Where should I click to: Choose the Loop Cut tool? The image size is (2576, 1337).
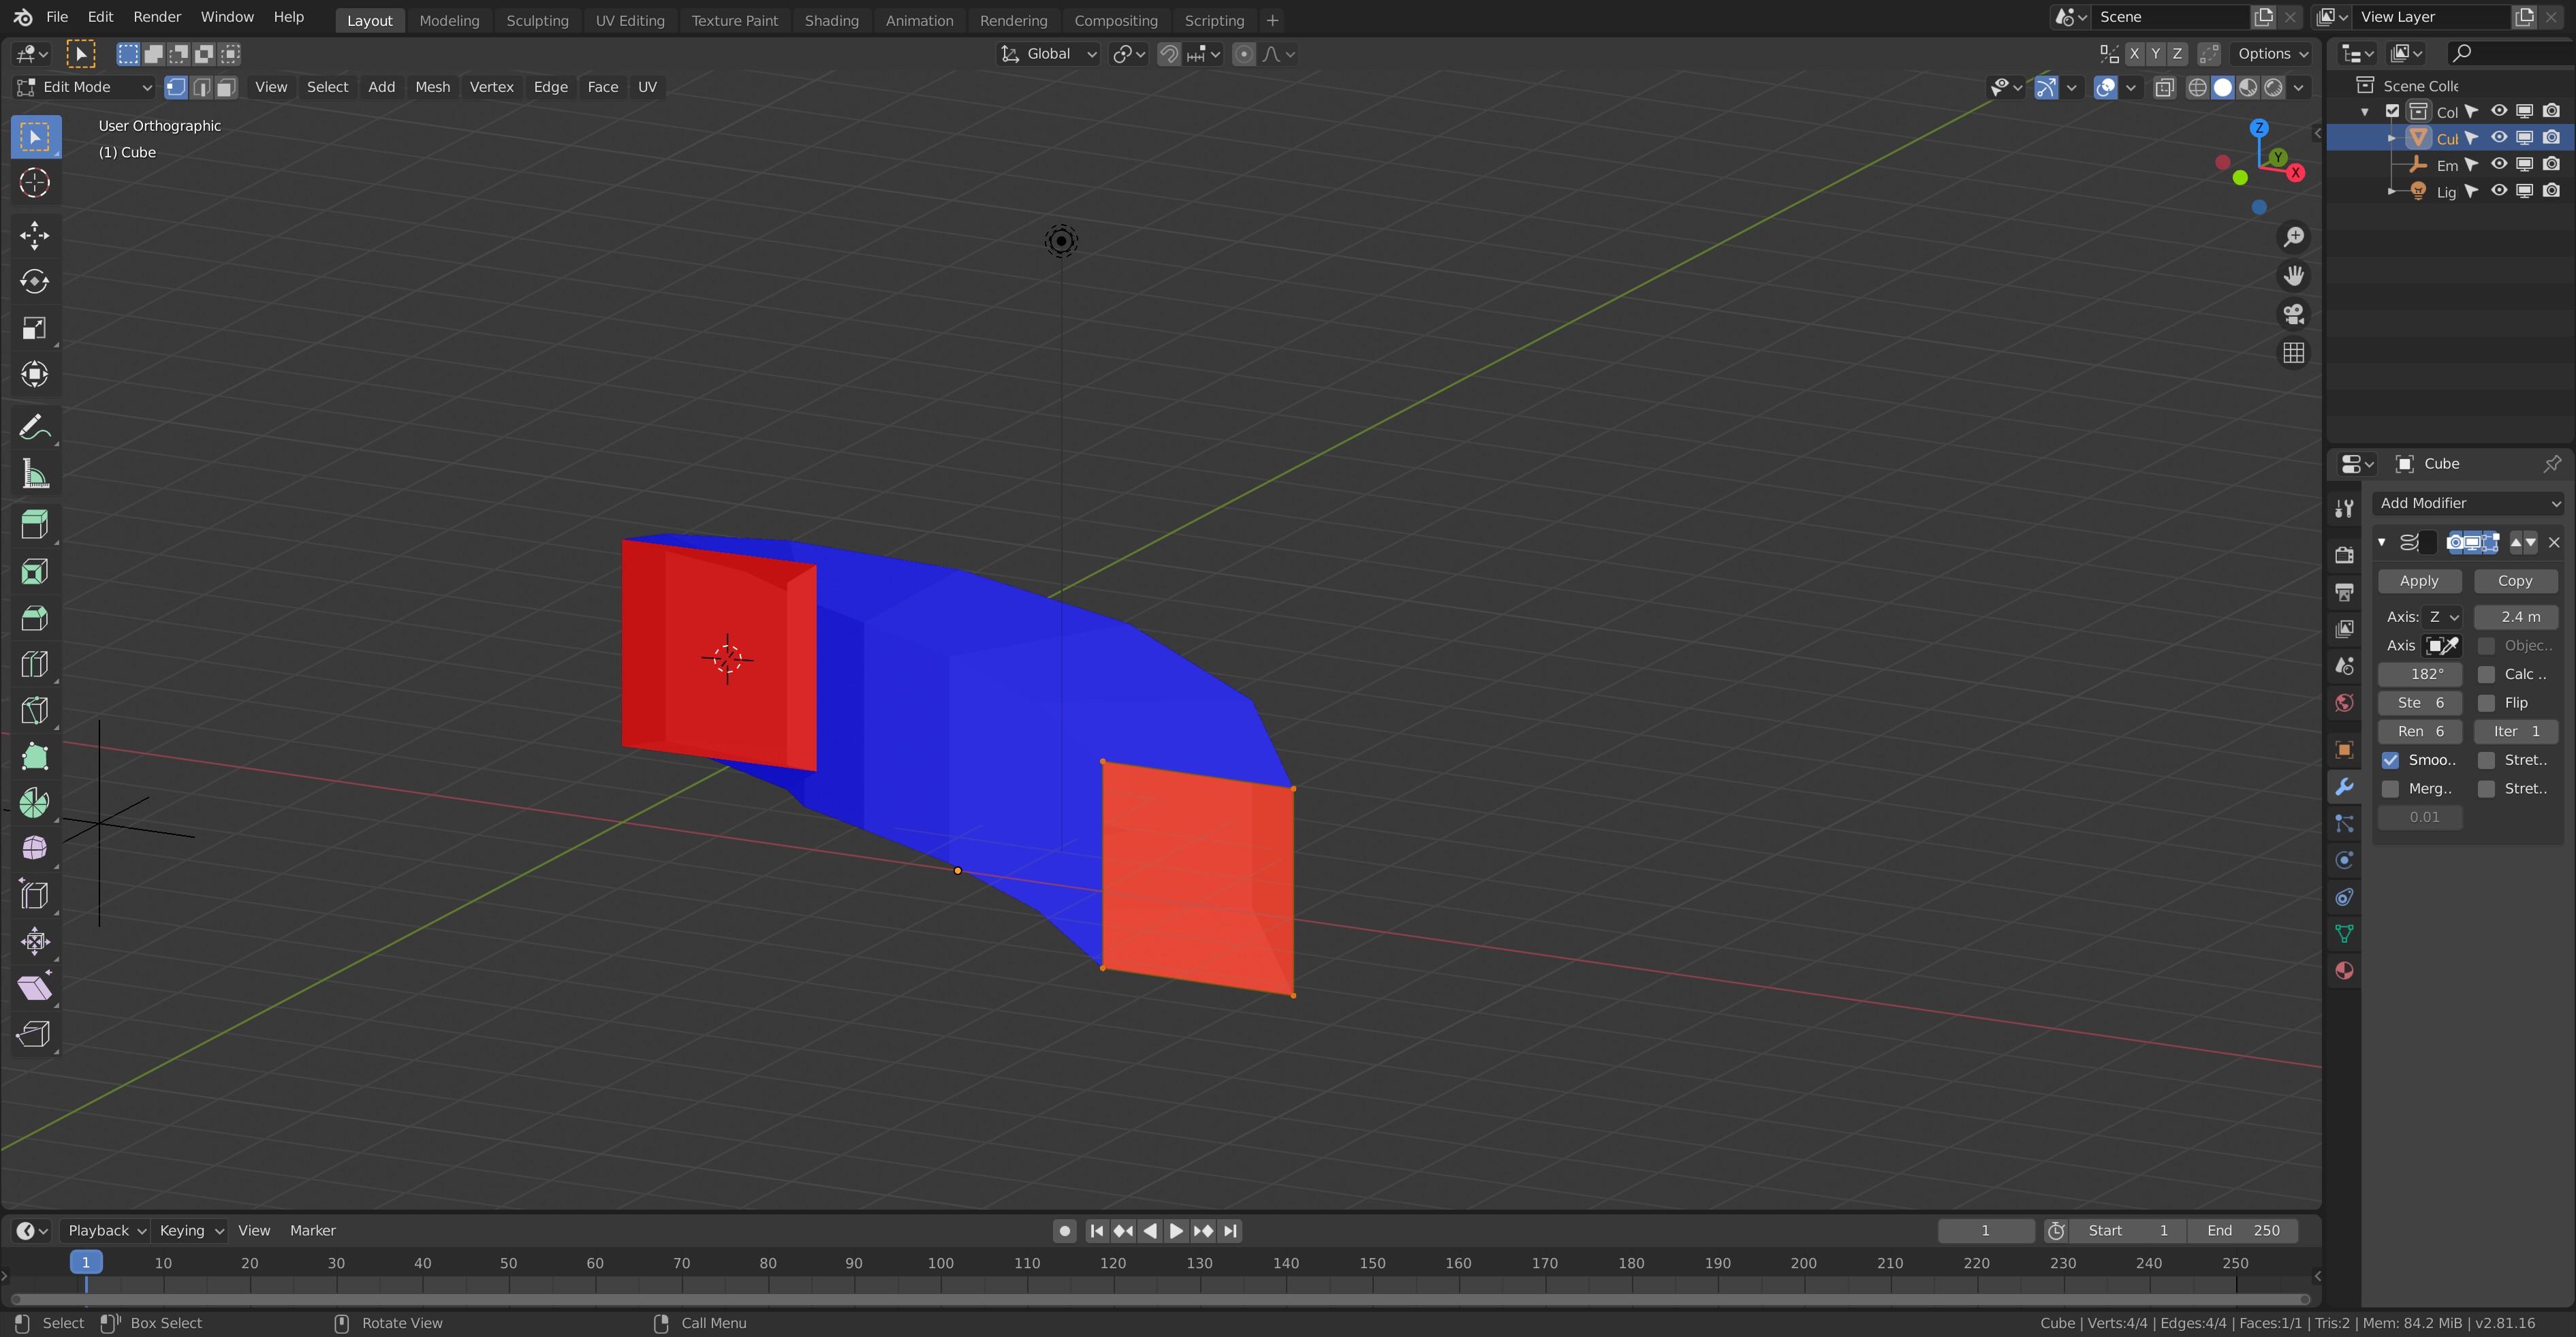click(x=34, y=664)
